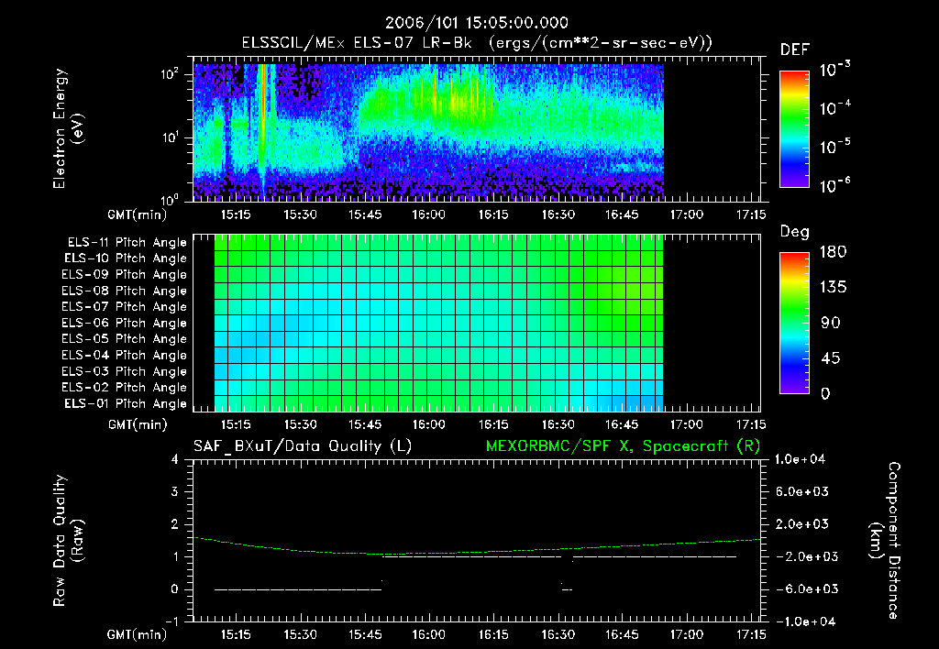The width and height of the screenshot is (939, 649).
Task: Click the 'ELS-07 Pitch Angle' row label
Action: tap(125, 306)
